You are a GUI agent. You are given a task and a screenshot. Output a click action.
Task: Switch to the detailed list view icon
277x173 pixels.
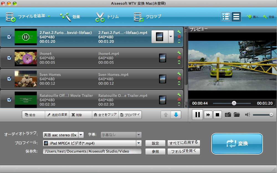coord(226,17)
